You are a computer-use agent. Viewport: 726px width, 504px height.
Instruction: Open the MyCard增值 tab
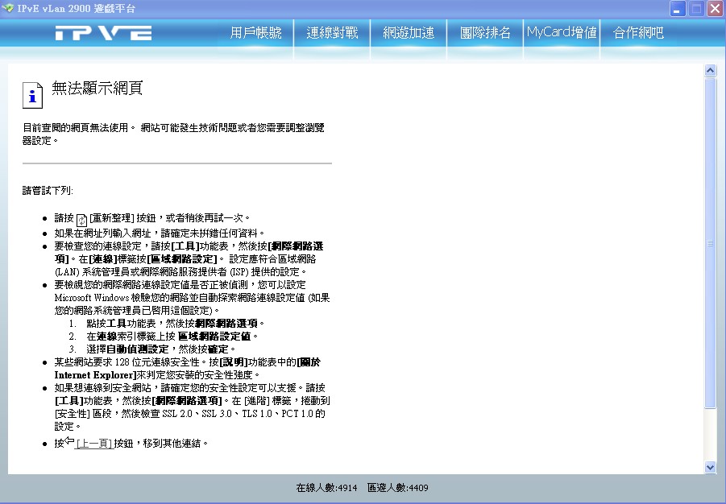(562, 32)
